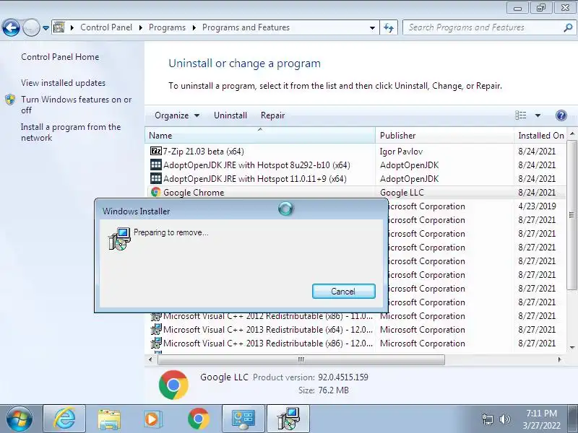Click the search magnifier icon
578x433 pixels.
568,27
